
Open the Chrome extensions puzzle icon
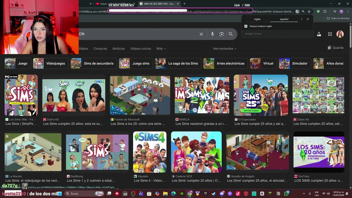(325, 12)
